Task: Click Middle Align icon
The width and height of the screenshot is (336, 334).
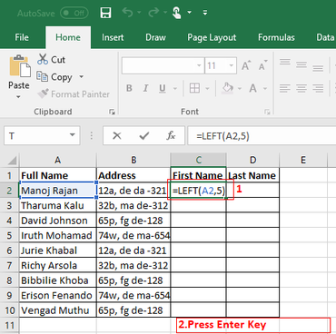Action: click(301, 64)
